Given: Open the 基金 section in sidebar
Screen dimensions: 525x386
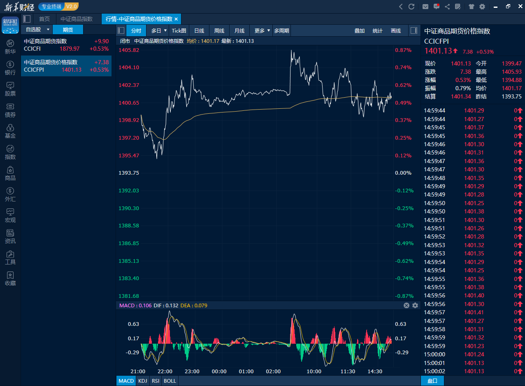Looking at the screenshot, I should [x=10, y=131].
